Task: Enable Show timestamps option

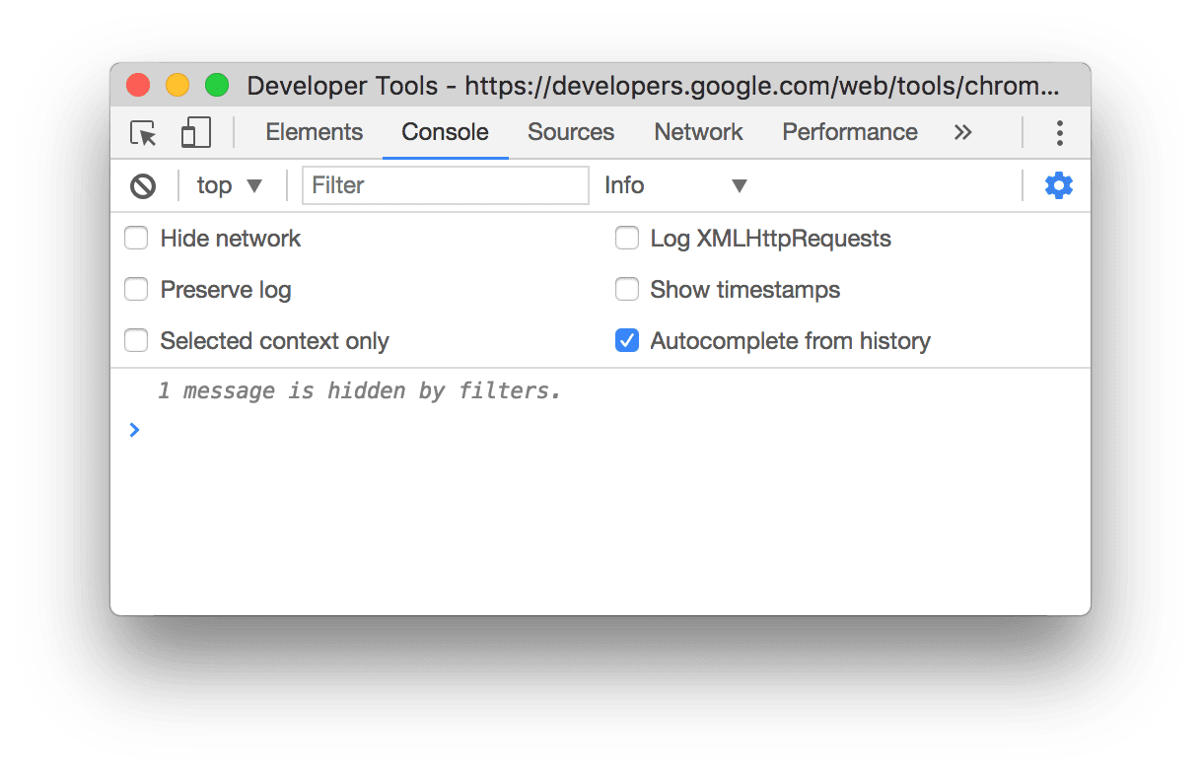Action: pos(627,290)
